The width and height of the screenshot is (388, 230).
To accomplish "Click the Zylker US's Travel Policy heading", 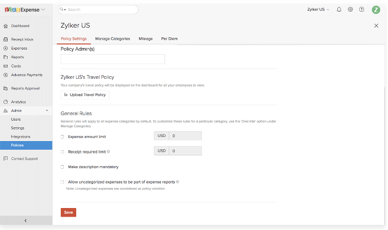I will [x=87, y=77].
